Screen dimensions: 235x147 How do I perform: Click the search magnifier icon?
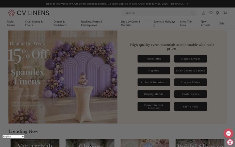point(192,13)
